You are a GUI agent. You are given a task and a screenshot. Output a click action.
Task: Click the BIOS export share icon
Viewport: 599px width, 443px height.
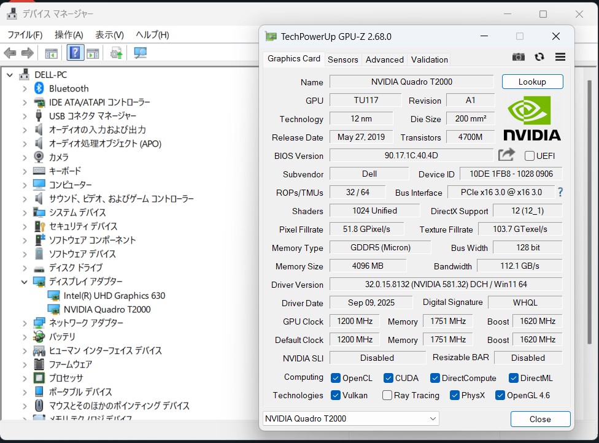point(507,155)
